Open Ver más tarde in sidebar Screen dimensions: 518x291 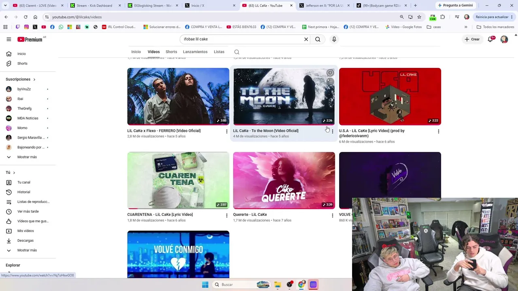tap(28, 211)
